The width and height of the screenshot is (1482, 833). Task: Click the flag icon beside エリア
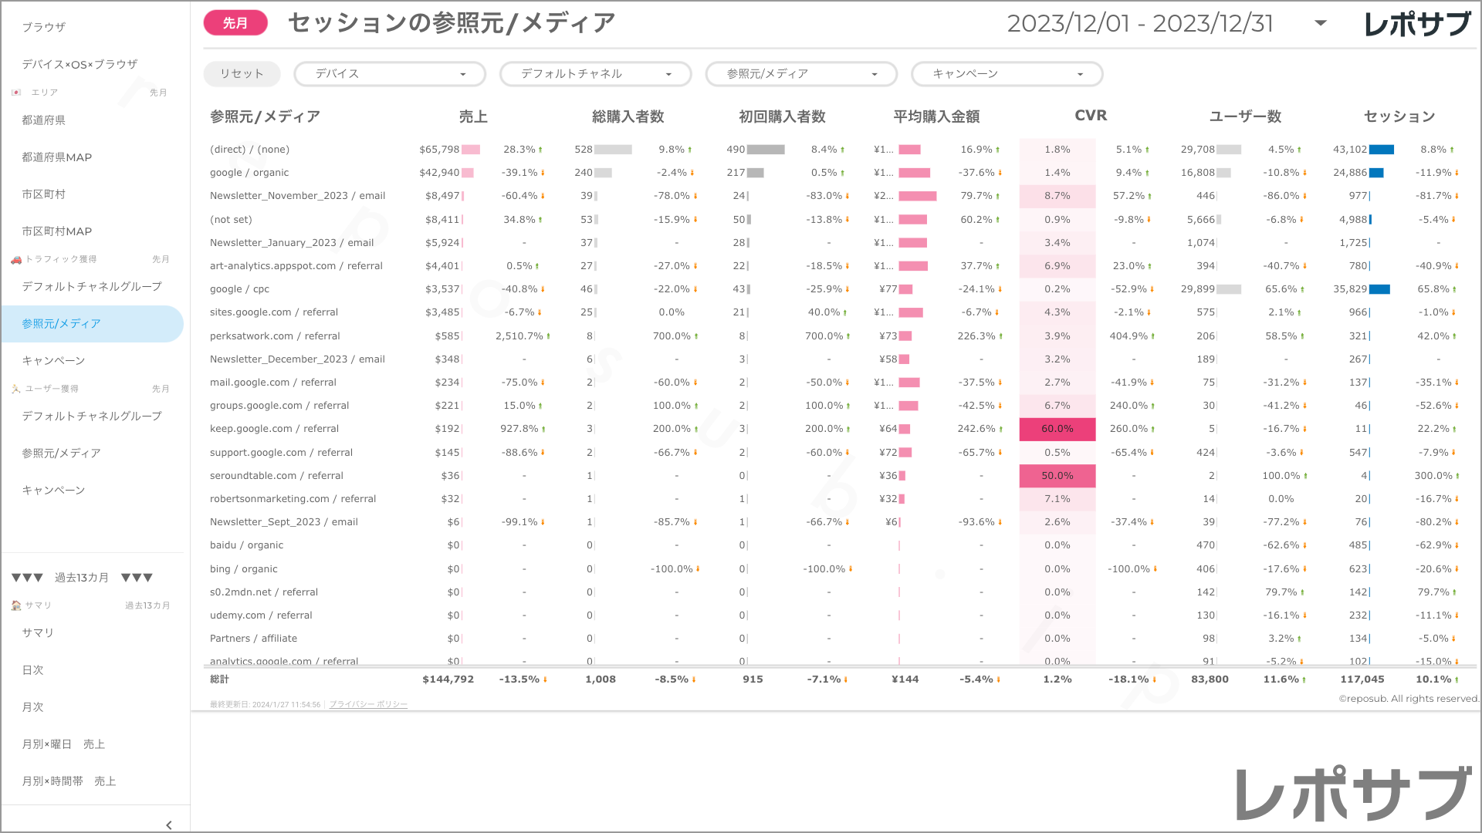[16, 93]
